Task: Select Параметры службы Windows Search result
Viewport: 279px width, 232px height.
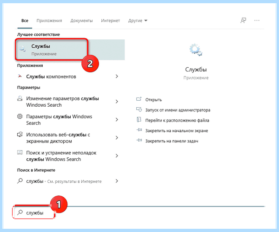Action: (59, 120)
